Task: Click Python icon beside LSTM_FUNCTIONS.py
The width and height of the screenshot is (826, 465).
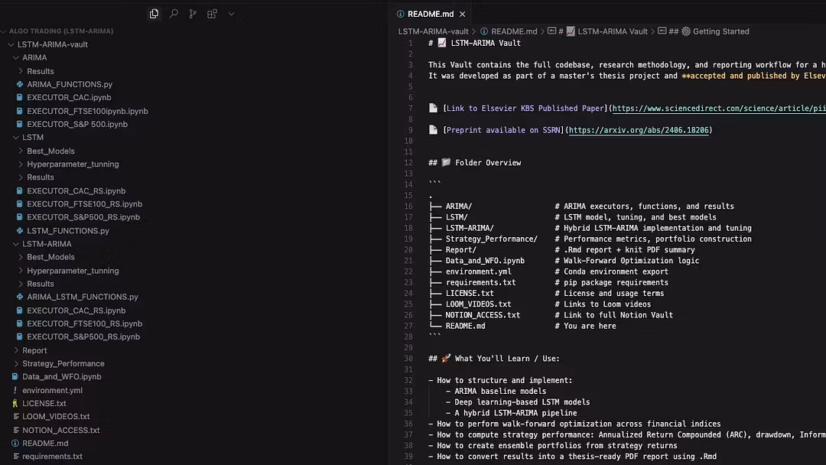Action: tap(19, 231)
